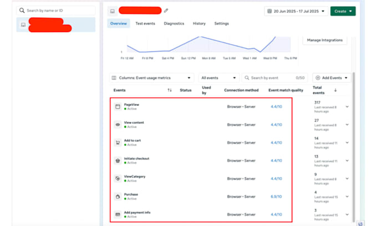This screenshot has width=377, height=226.
Task: Expand the Add to cart row chevron
Action: point(347,143)
